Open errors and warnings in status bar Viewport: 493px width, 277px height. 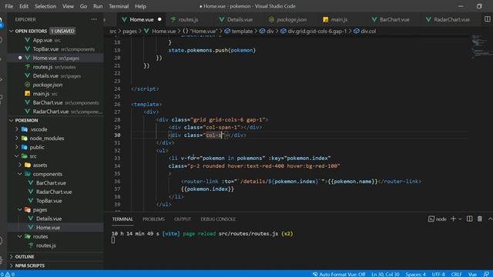(8, 274)
